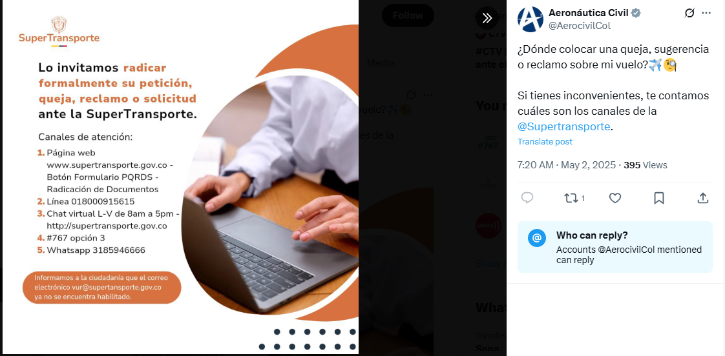
Task: Open the @Supertransporte mention link
Action: [x=564, y=126]
